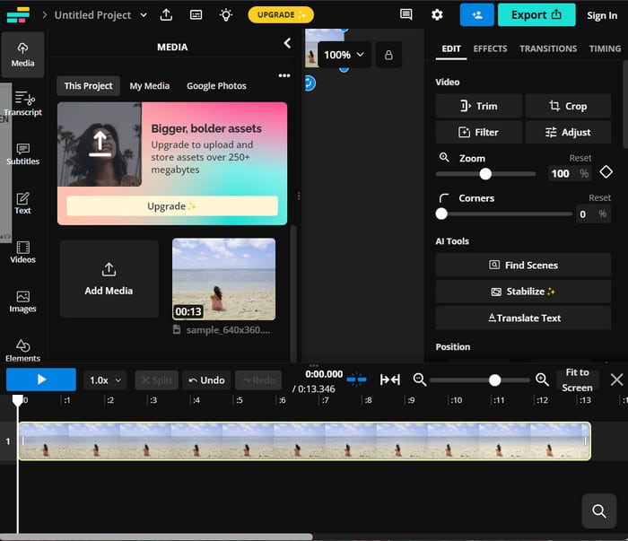The height and width of the screenshot is (541, 628).
Task: Open the comments icon in top bar
Action: point(406,15)
